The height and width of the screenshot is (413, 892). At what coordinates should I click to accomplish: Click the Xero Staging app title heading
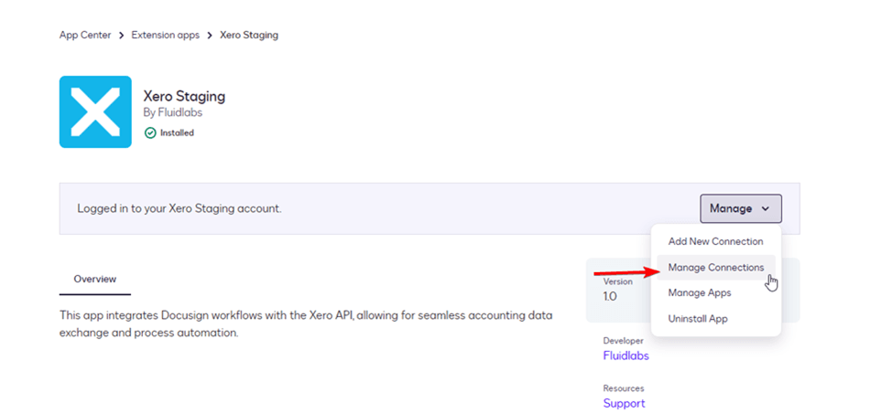coord(184,96)
